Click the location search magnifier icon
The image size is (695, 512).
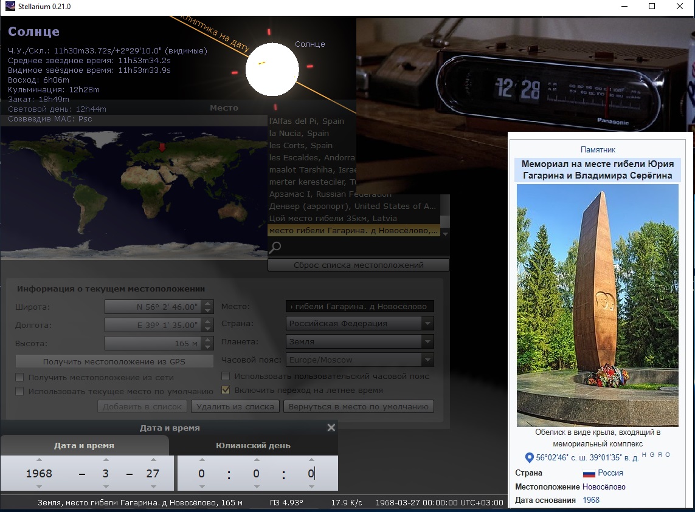click(x=275, y=247)
